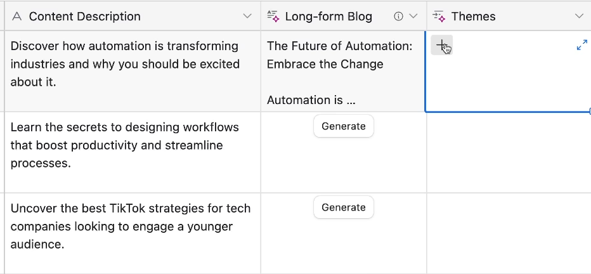Select the TikTok strategies description cell
Screen dimensions: 591x274
(133, 233)
